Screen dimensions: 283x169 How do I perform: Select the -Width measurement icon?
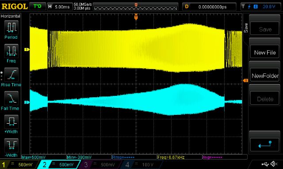pyautogui.click(x=11, y=145)
